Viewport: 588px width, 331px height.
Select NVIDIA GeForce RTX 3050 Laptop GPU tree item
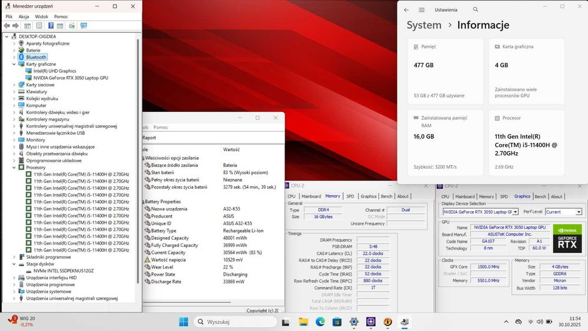(x=71, y=78)
